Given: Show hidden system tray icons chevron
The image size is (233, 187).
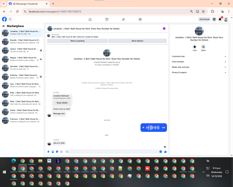Looking at the screenshot, I should tap(203, 172).
